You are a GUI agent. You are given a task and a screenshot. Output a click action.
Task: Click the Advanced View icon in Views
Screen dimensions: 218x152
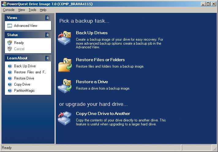pos(9,26)
